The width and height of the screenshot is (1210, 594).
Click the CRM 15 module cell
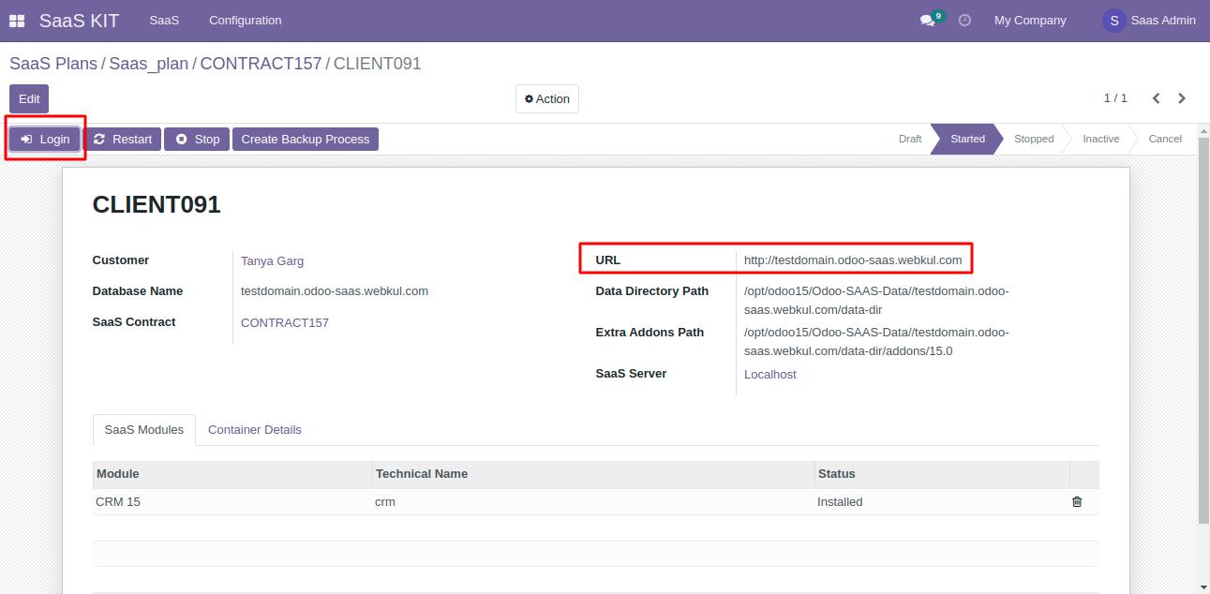coord(232,502)
